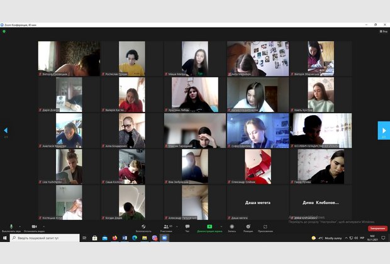Select Маша's video tile

coord(195,58)
